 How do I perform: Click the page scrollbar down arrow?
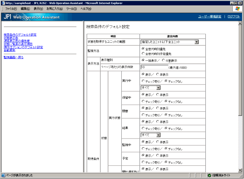[240, 170]
